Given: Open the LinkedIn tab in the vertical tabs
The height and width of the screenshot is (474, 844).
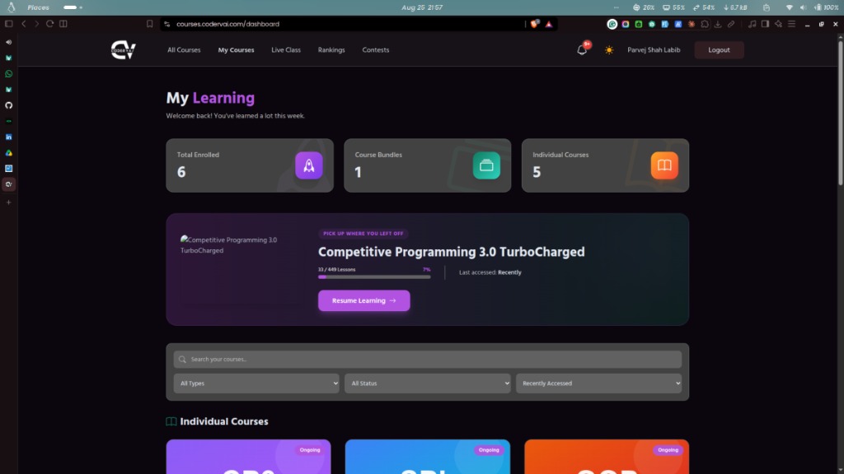Looking at the screenshot, I should (x=8, y=137).
